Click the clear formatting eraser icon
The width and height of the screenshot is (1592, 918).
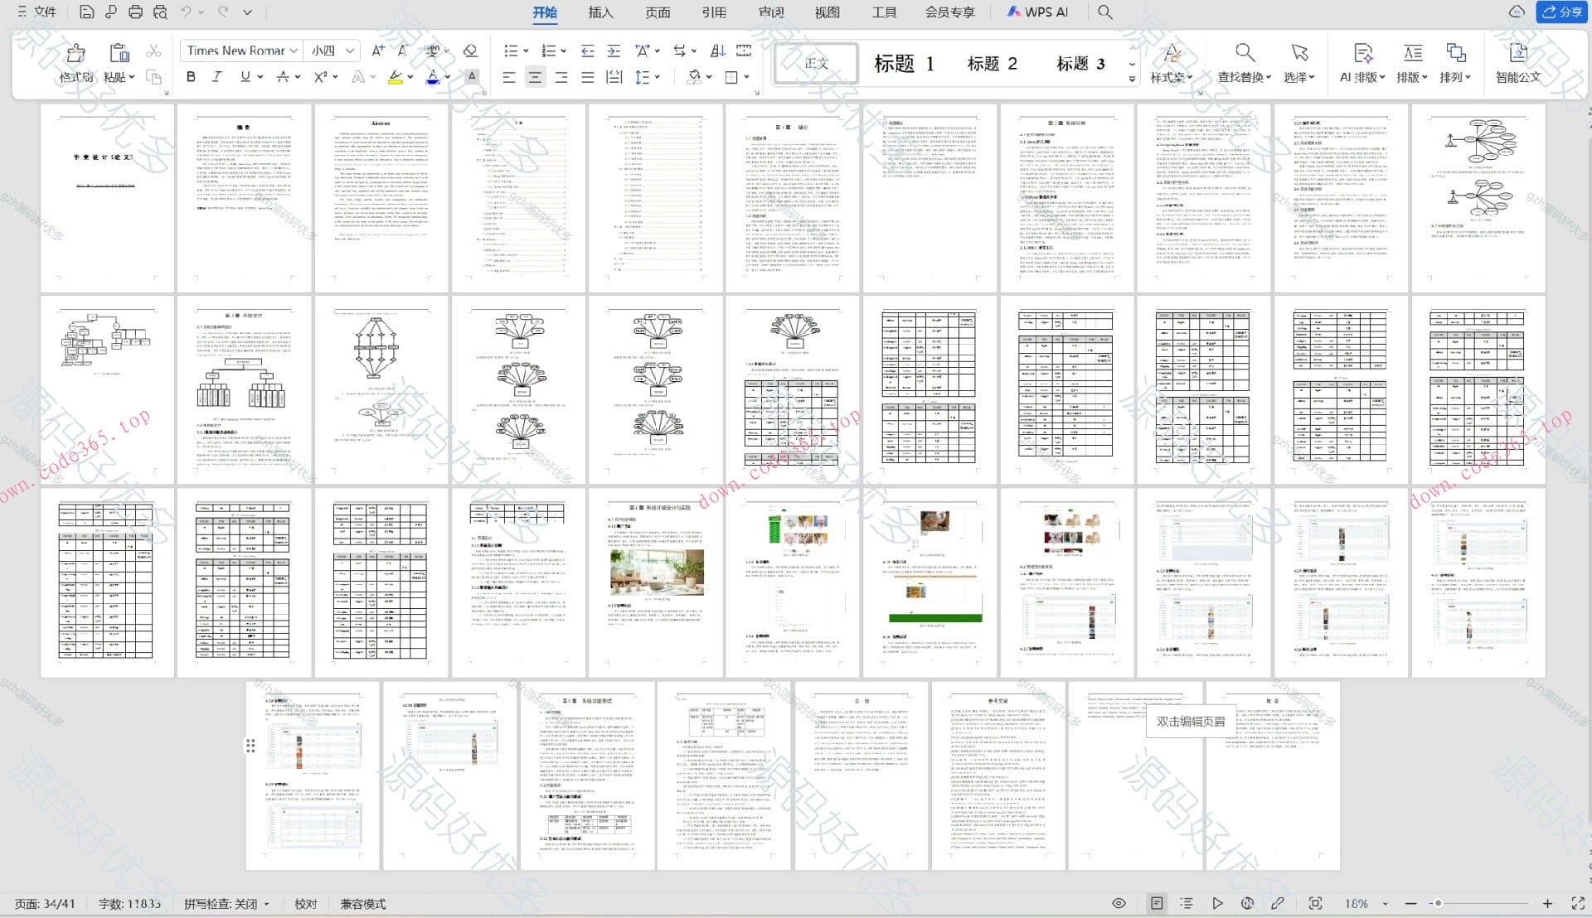470,51
